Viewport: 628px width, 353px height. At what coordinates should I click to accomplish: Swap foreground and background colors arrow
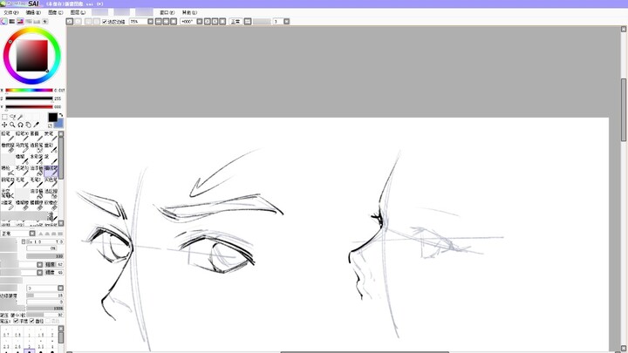coord(61,115)
